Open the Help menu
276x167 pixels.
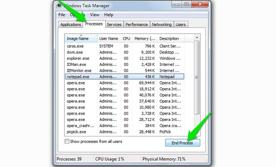[x=109, y=15]
